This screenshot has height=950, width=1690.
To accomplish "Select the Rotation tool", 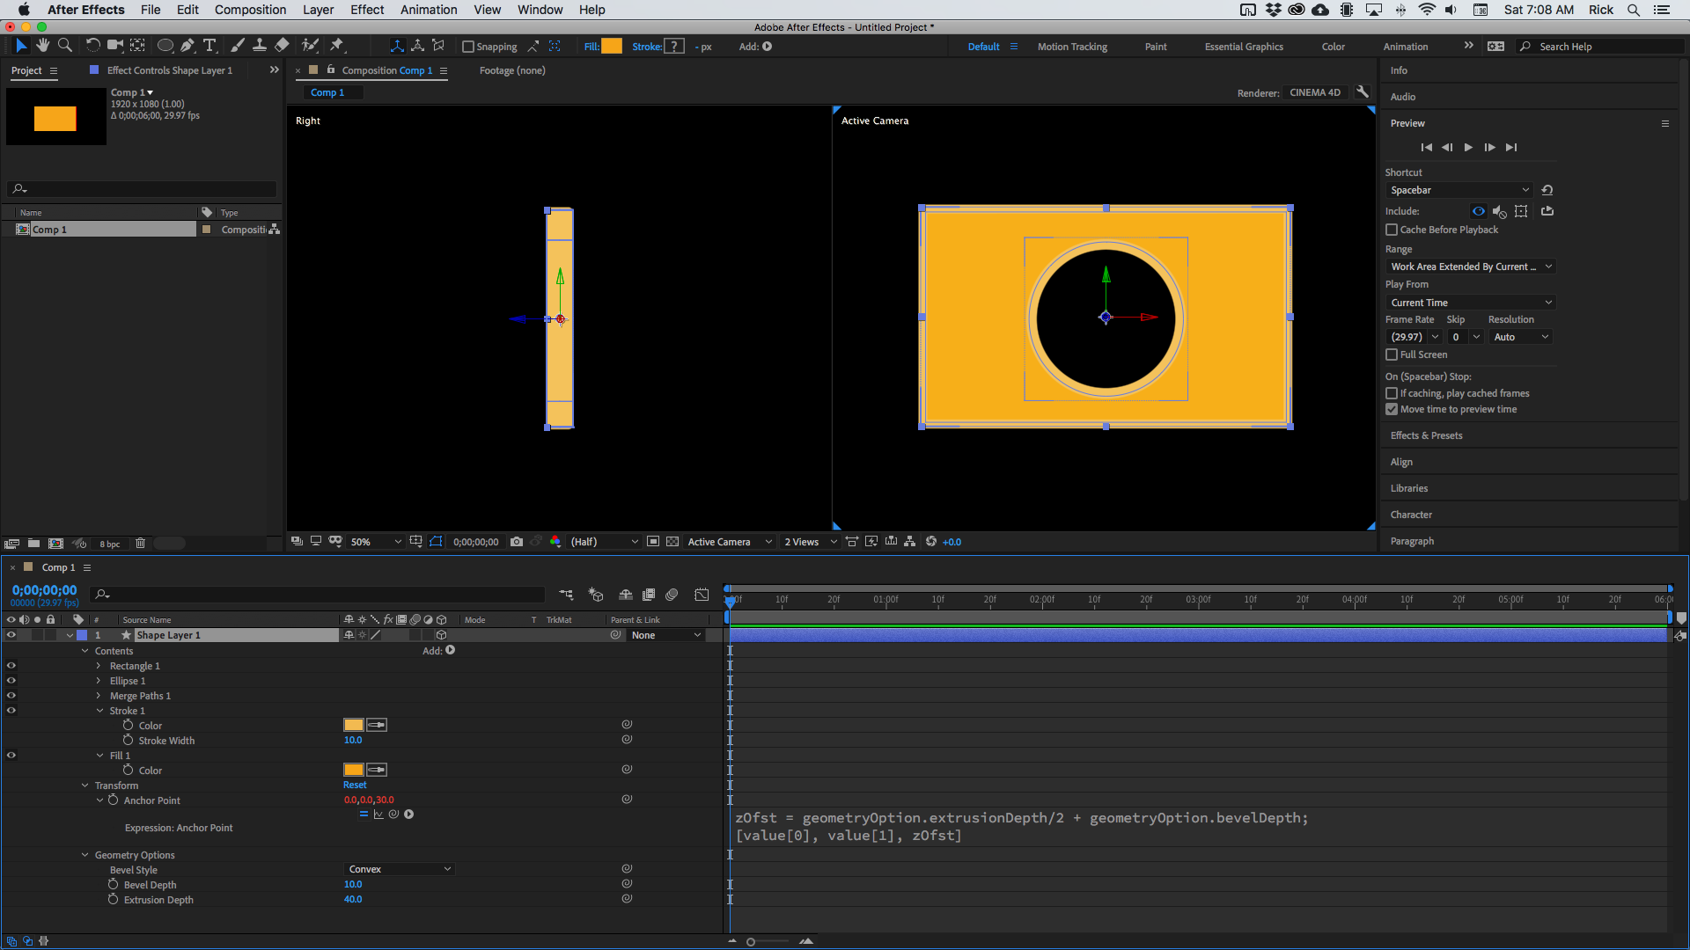I will click(92, 45).
